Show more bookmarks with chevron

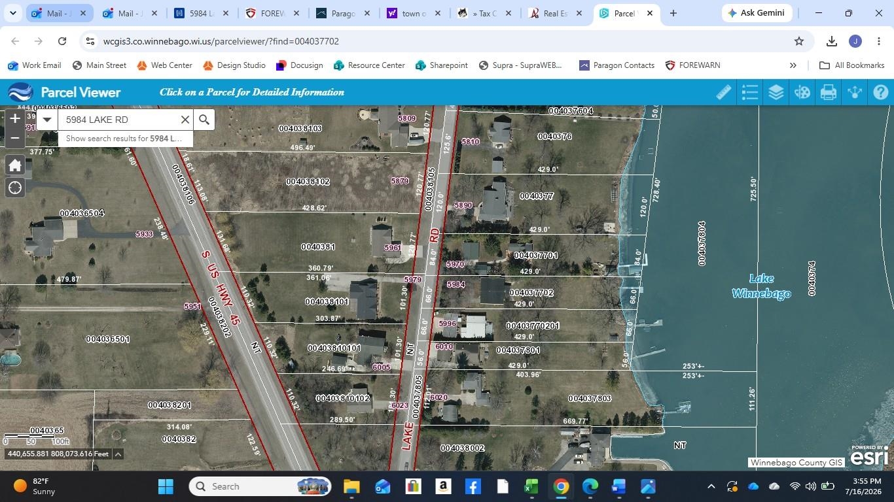click(x=793, y=65)
